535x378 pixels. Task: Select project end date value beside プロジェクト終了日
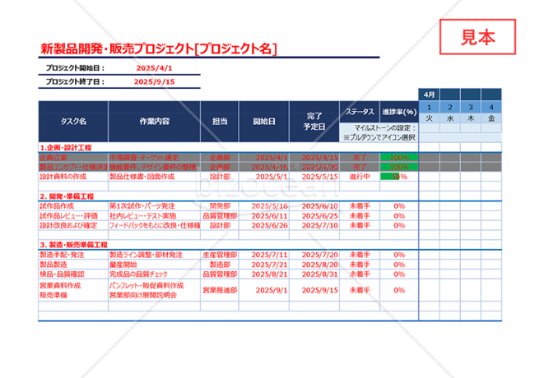154,81
